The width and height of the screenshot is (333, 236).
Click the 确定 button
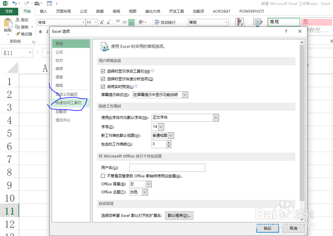pos(268,228)
